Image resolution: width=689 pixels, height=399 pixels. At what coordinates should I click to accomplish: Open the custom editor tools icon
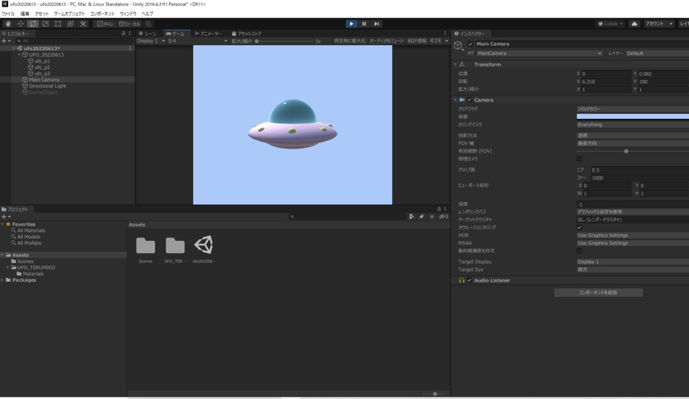tap(84, 24)
